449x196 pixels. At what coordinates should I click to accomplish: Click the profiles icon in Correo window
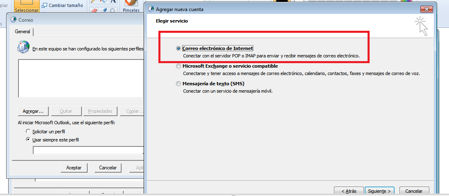pos(23,46)
